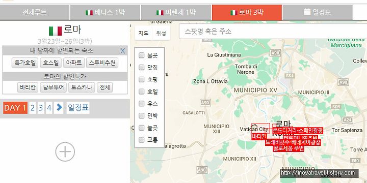Toggle the 놀곳 checkbox
Viewport: 367px width, 183px height.
(141, 128)
